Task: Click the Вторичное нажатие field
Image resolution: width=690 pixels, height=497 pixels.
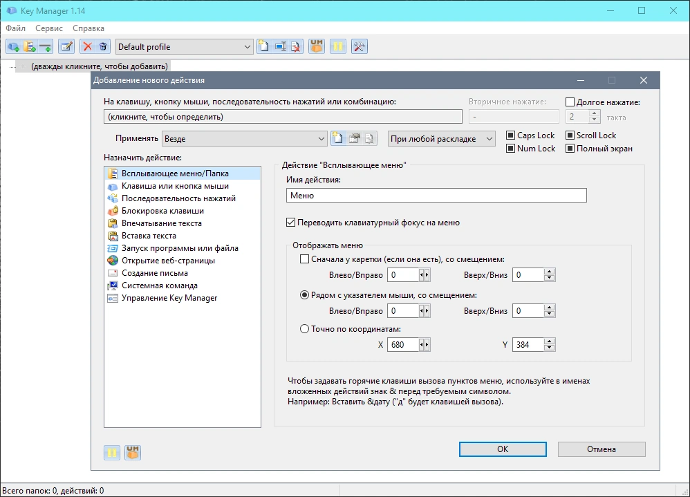Action: tap(514, 117)
